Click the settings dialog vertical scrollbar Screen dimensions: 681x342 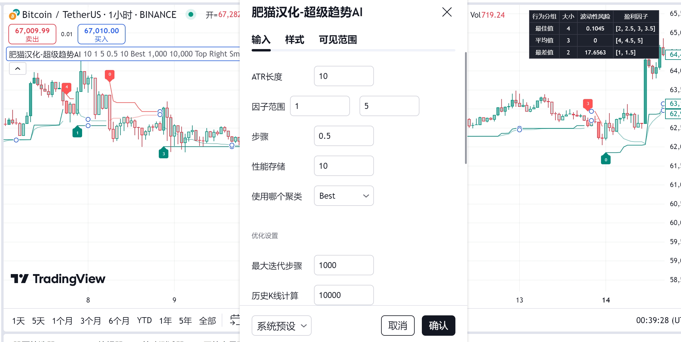(x=466, y=108)
